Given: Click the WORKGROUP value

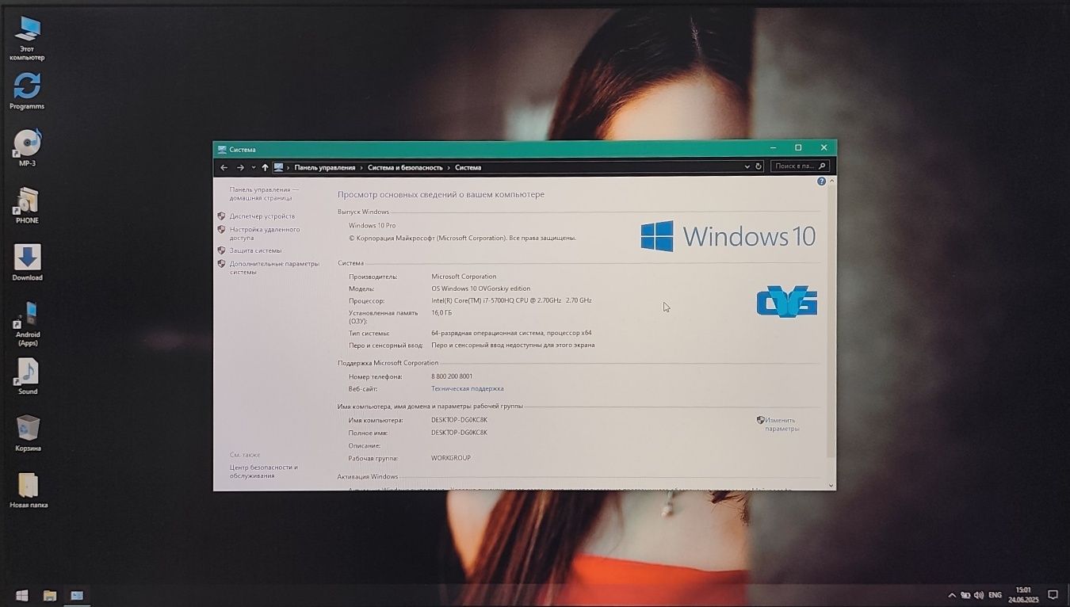Looking at the screenshot, I should [450, 458].
